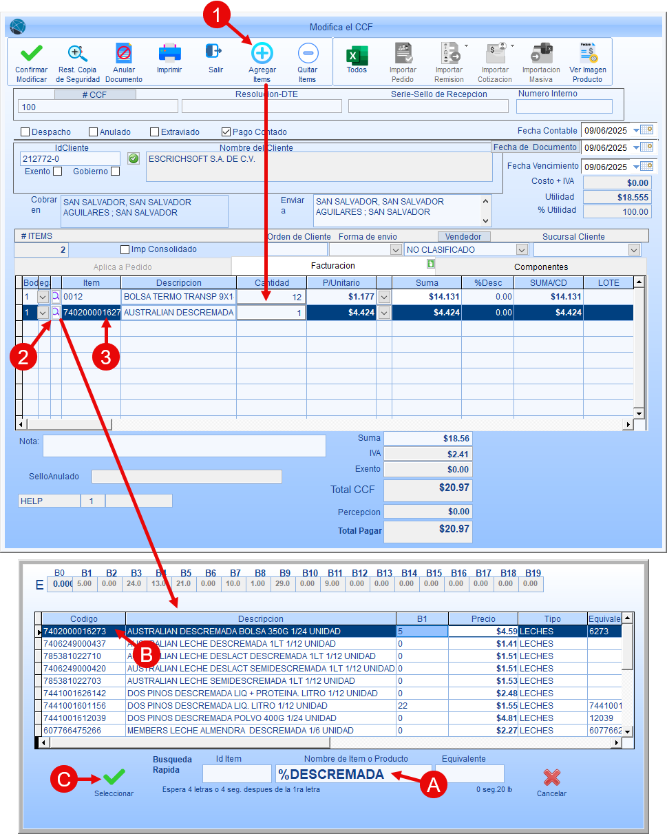Image resolution: width=667 pixels, height=834 pixels.
Task: Click the Nota text field
Action: pos(184,446)
